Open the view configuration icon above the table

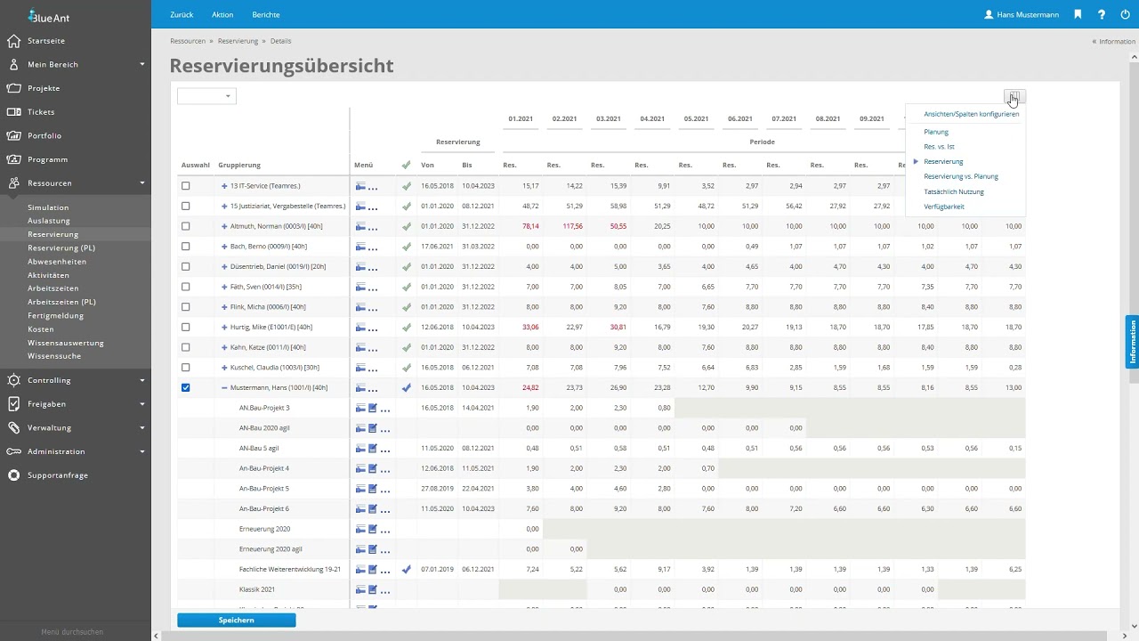[x=1014, y=96]
